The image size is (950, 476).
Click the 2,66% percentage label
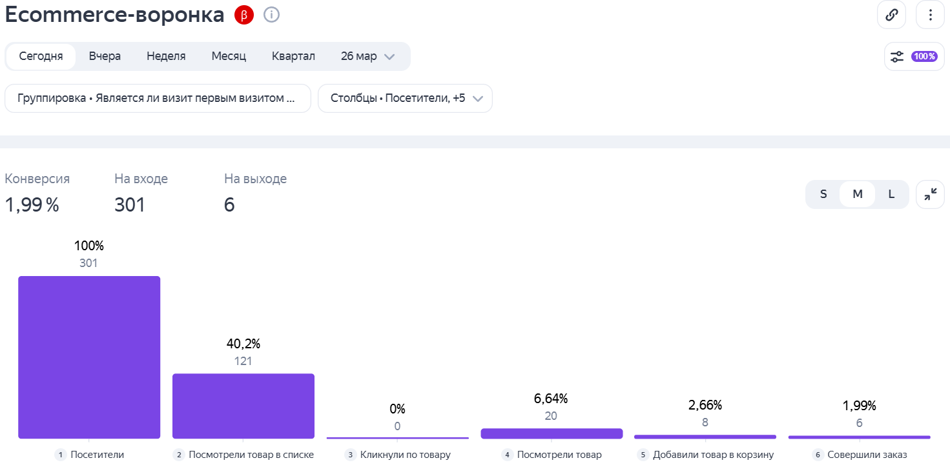(x=705, y=405)
